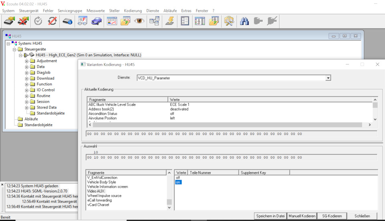Click the lightning bolt chip icon
The height and width of the screenshot is (221, 385).
tap(169, 21)
